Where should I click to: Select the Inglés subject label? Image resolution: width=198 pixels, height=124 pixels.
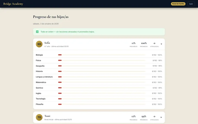click(38, 93)
